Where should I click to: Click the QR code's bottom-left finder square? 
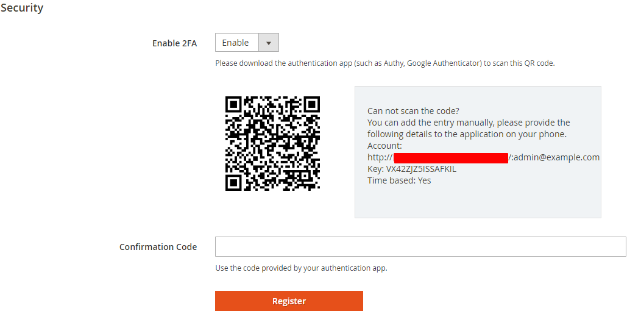234,182
